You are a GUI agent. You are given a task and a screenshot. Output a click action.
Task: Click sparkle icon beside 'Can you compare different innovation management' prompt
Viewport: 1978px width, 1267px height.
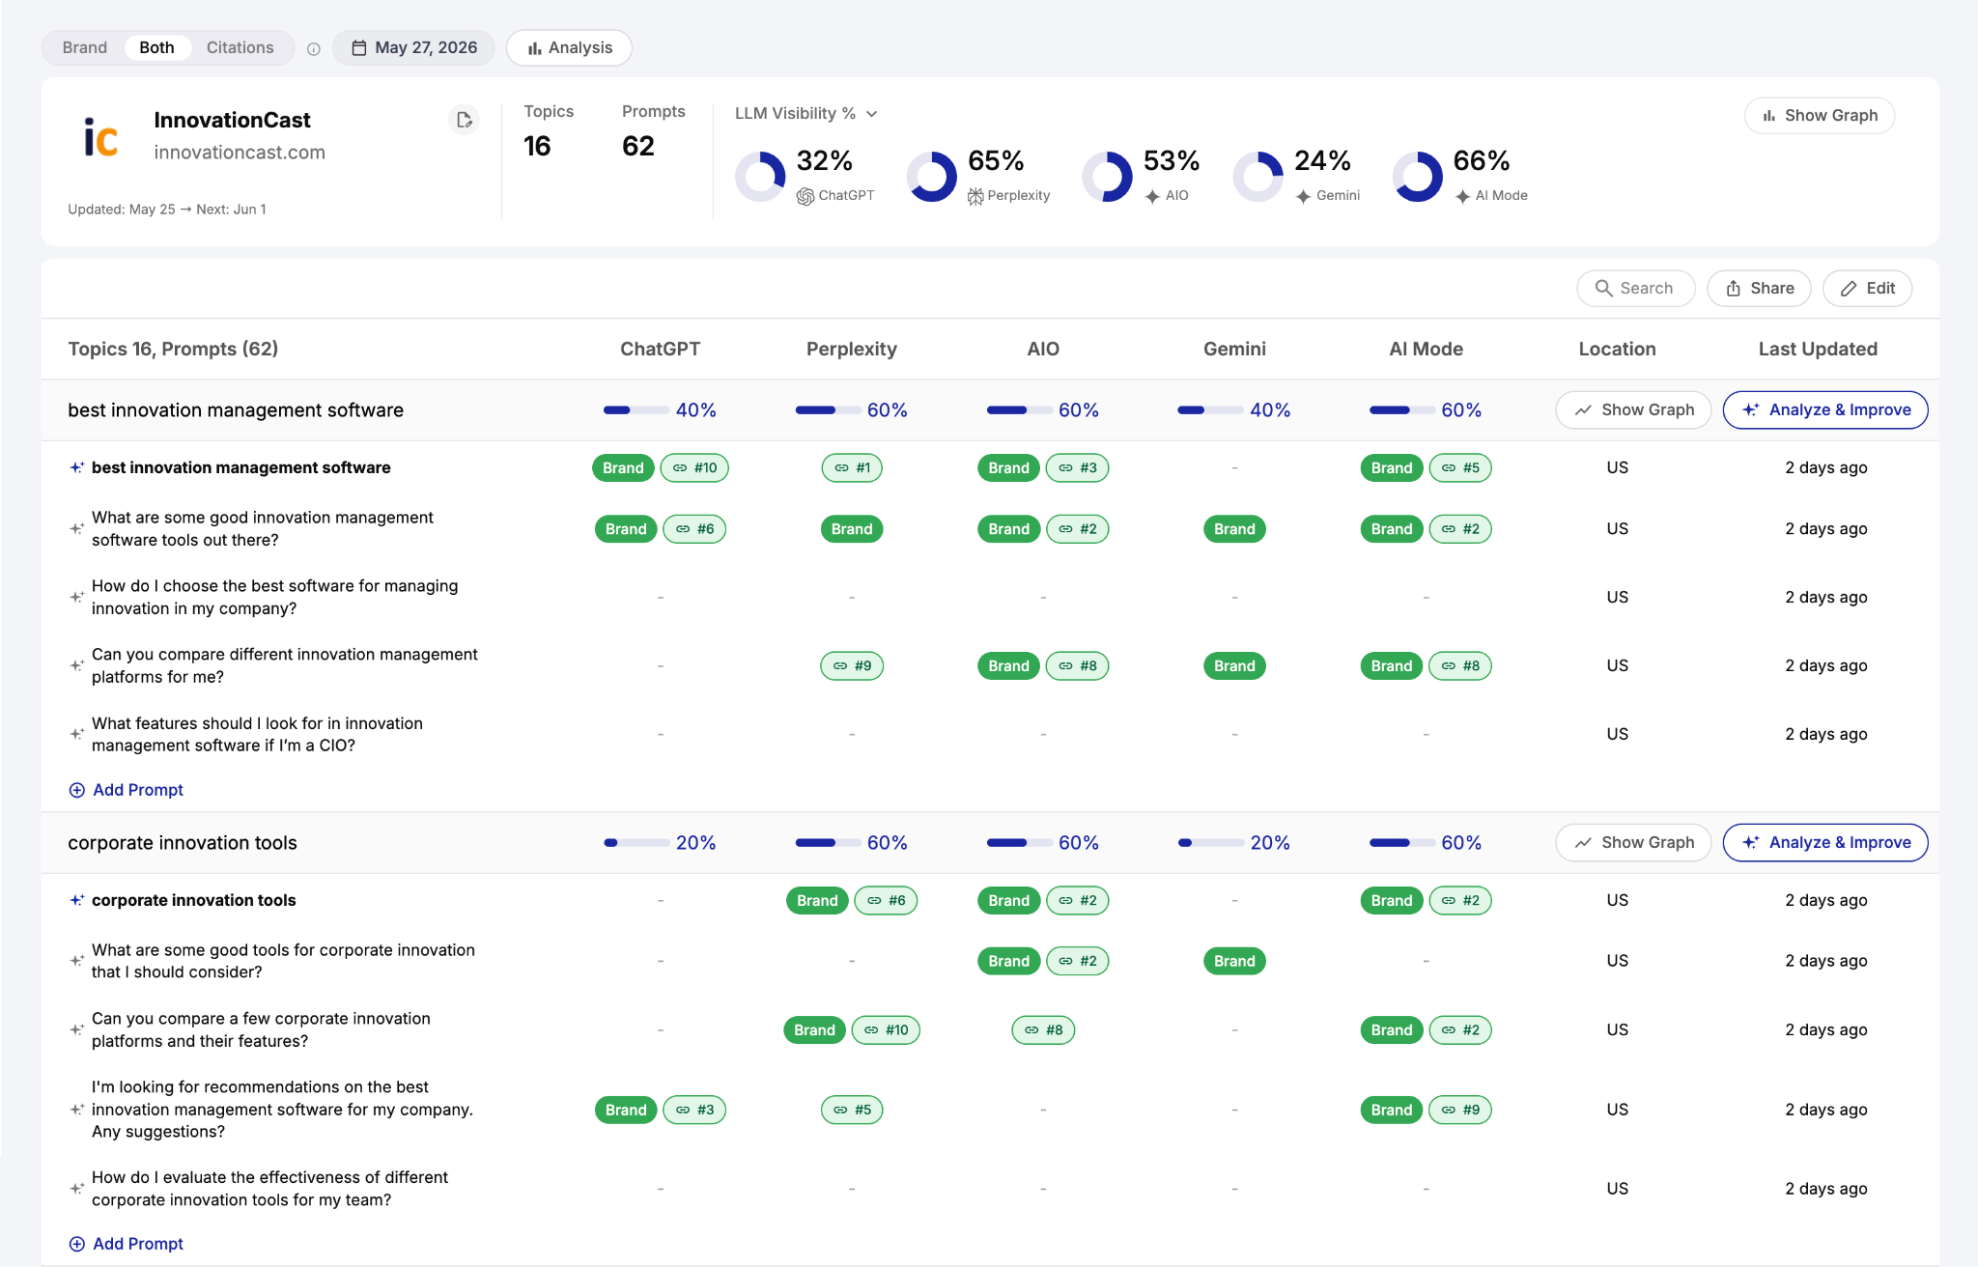click(76, 665)
